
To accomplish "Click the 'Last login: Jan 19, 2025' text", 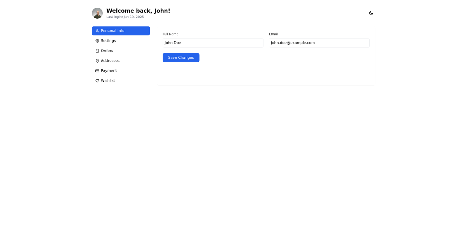I will [x=125, y=17].
